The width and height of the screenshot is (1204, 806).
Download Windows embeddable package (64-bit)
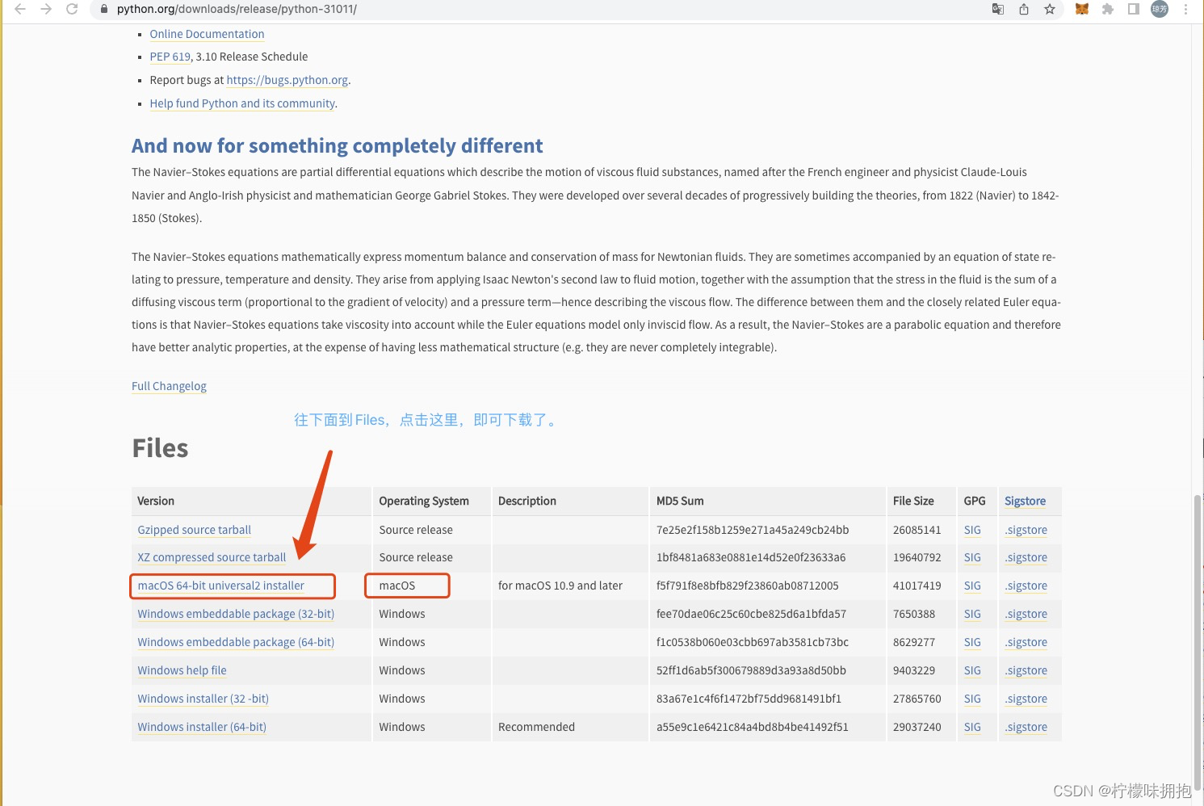pyautogui.click(x=236, y=642)
